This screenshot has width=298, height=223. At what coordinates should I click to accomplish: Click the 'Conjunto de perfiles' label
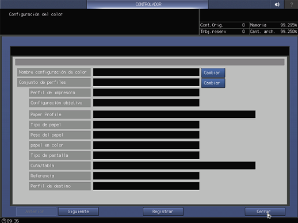point(54,82)
